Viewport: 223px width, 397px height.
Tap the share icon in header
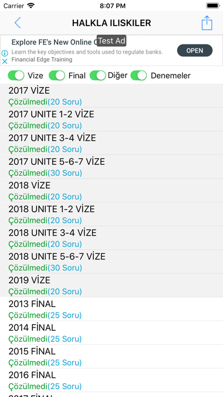click(x=207, y=23)
